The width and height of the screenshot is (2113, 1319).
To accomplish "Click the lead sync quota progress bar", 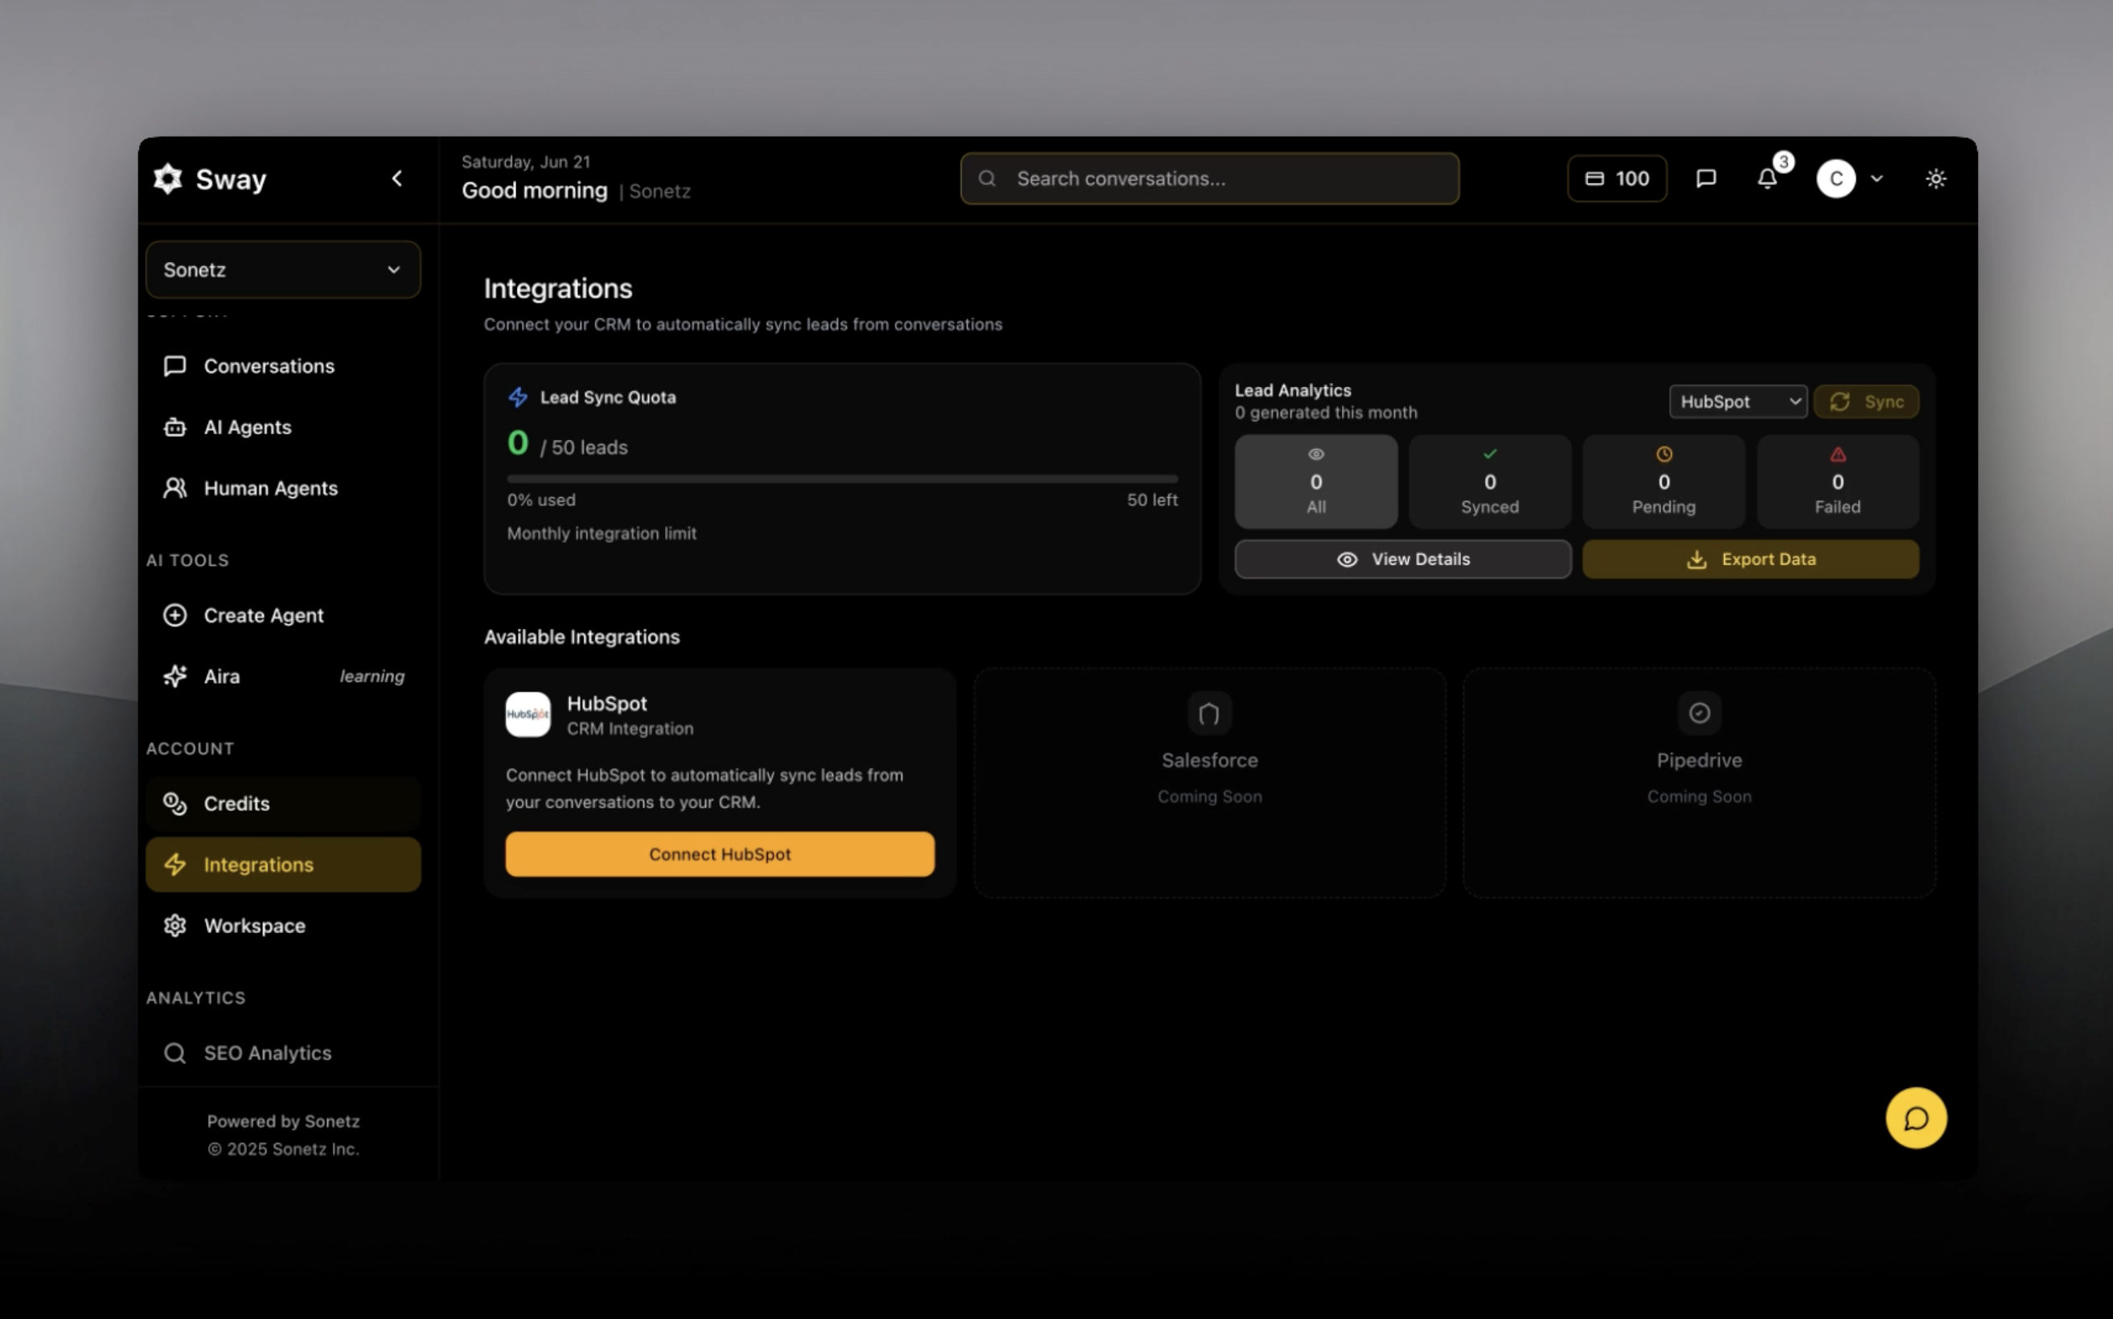I will point(842,479).
